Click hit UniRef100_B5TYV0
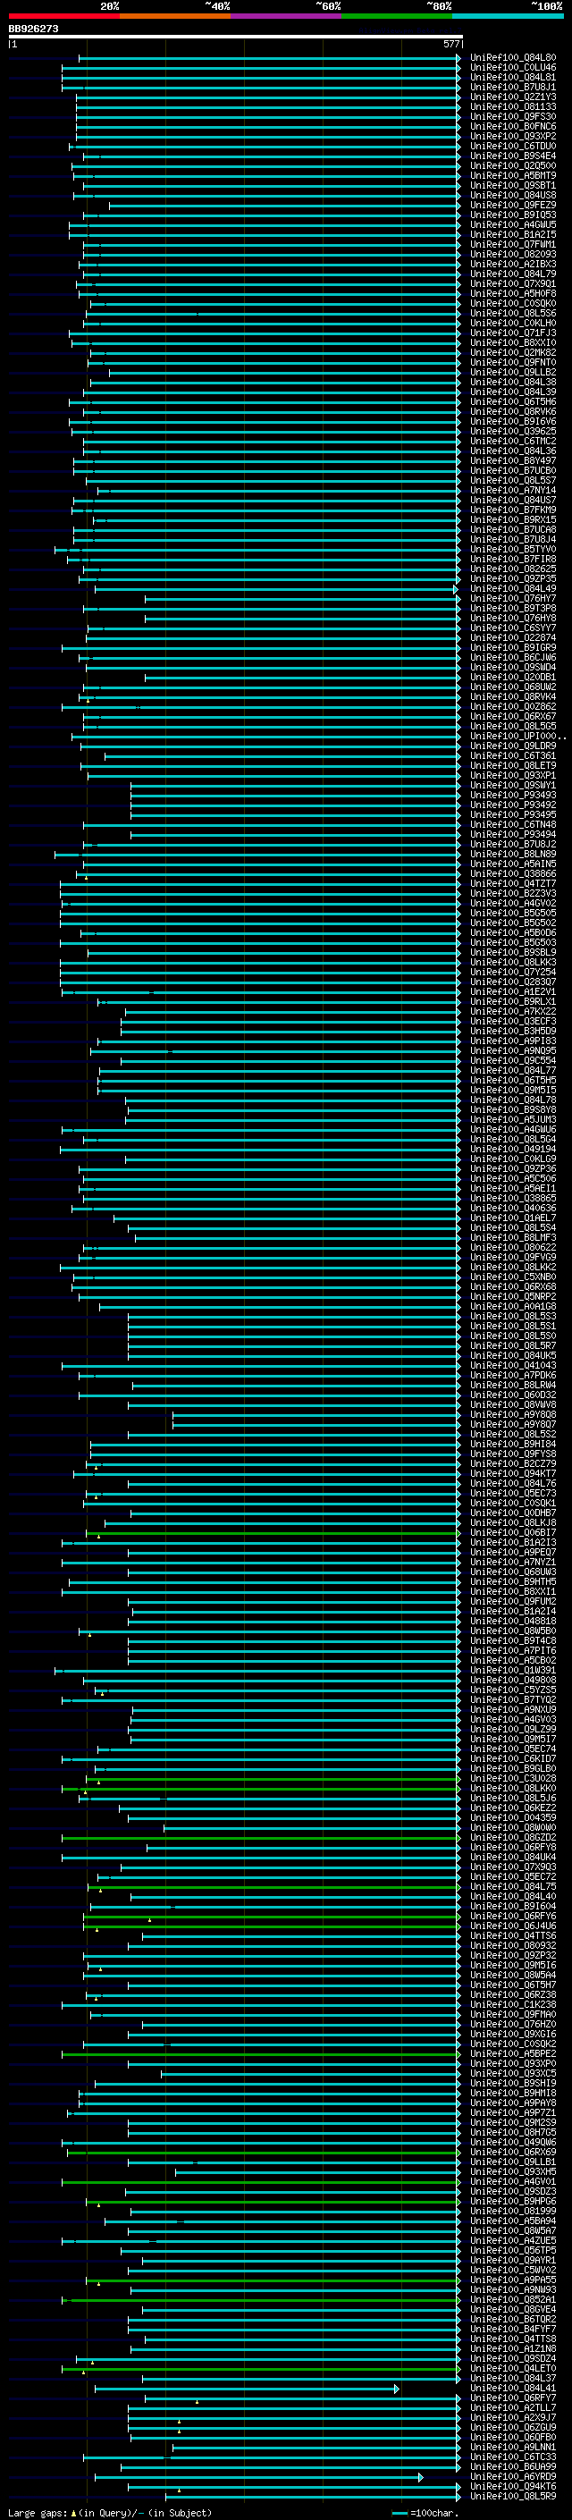 [x=513, y=550]
